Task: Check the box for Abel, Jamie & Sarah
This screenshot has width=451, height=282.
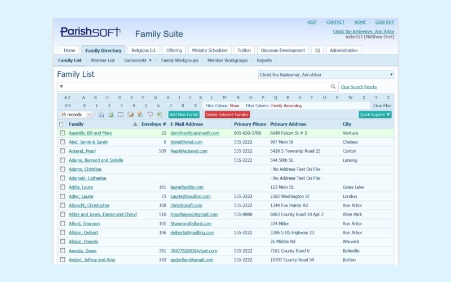Action: tap(63, 142)
